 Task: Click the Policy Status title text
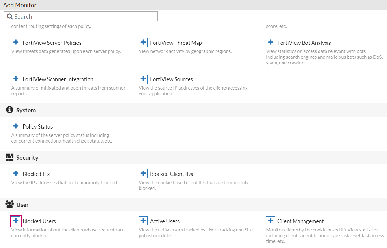click(x=38, y=127)
